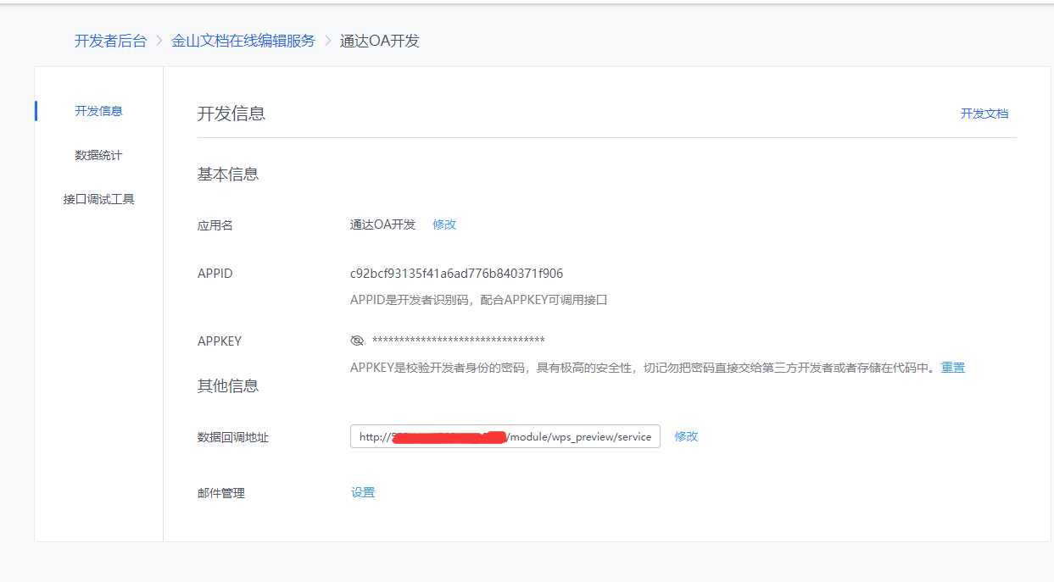Click the first breadcrumb chevron after 开发者后台
The width and height of the screenshot is (1054, 582).
[x=159, y=41]
